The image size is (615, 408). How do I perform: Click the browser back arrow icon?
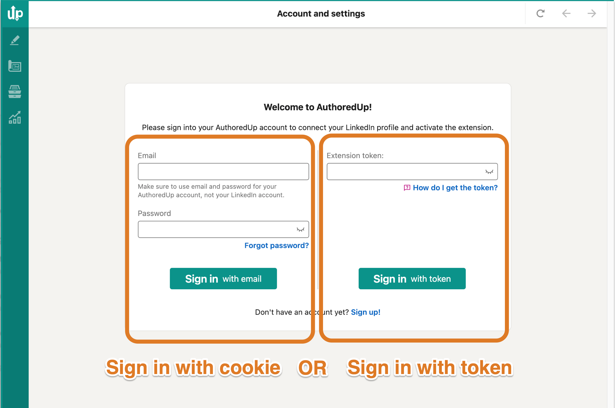pos(567,13)
